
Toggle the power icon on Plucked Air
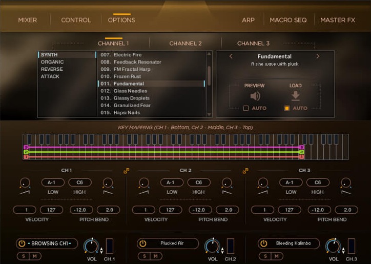[x=143, y=243]
